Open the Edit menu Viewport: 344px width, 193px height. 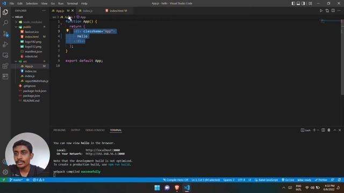coord(20,3)
